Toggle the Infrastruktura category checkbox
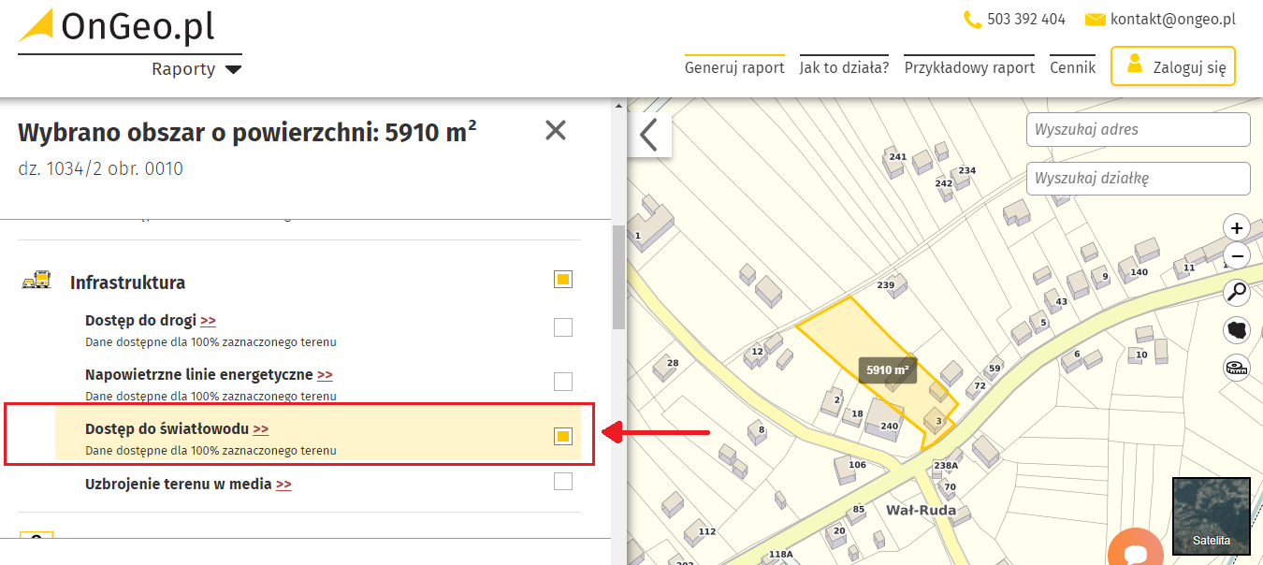The width and height of the screenshot is (1263, 565). (562, 280)
